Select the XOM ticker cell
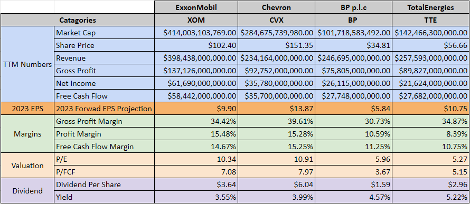 (x=196, y=20)
